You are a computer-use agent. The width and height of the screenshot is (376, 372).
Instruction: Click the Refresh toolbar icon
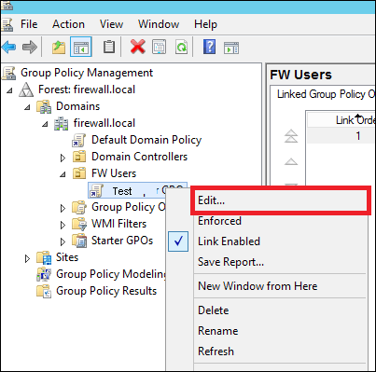[181, 47]
